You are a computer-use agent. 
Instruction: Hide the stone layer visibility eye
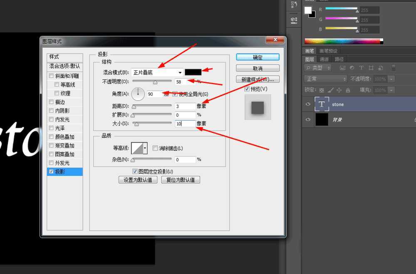point(308,104)
